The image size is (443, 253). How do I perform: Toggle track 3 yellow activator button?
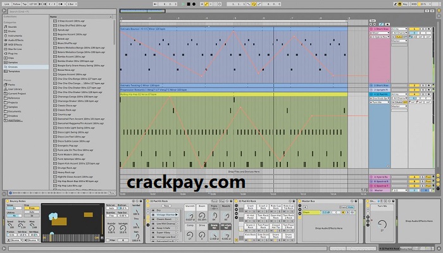pos(414,90)
